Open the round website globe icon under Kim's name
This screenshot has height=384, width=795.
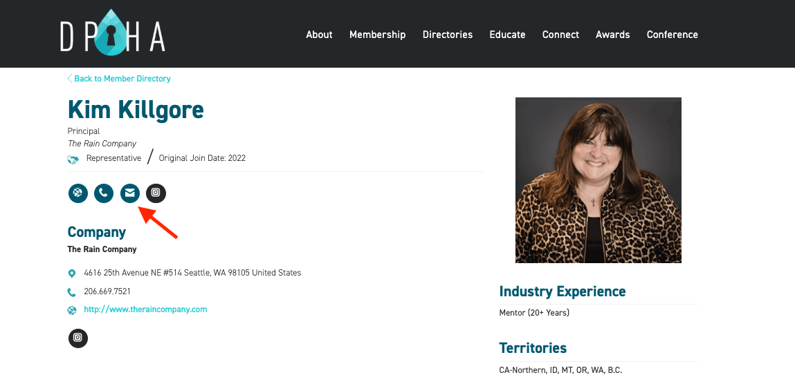78,193
